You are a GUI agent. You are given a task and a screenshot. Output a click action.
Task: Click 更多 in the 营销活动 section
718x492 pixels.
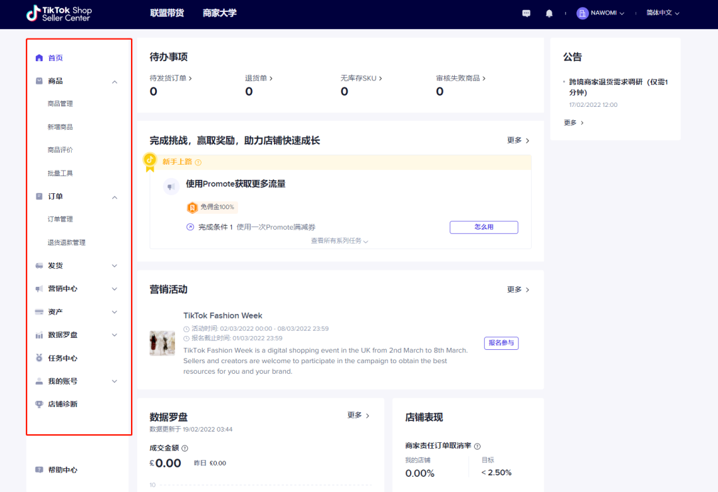(519, 289)
